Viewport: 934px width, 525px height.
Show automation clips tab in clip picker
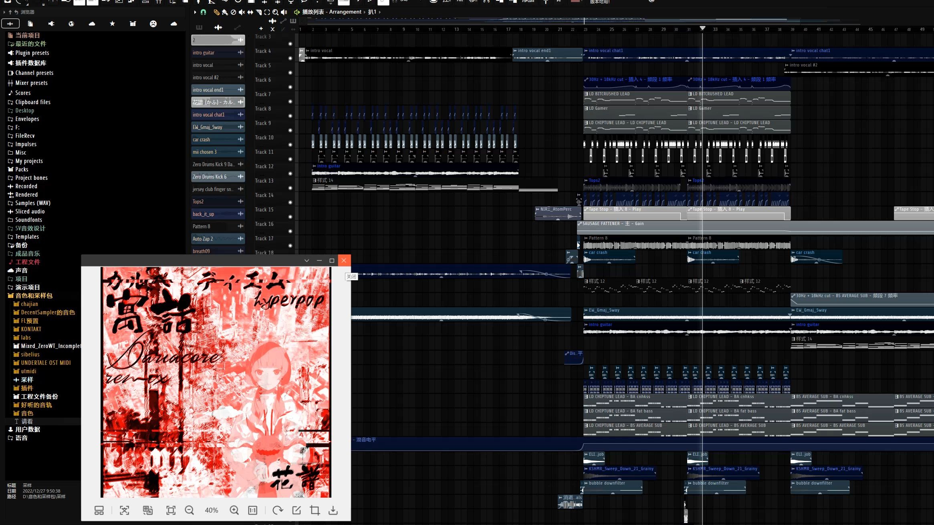click(237, 27)
